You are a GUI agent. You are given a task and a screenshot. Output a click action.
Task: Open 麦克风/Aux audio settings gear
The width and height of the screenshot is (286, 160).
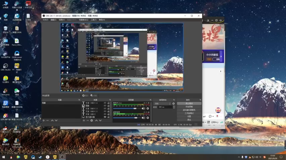148,108
